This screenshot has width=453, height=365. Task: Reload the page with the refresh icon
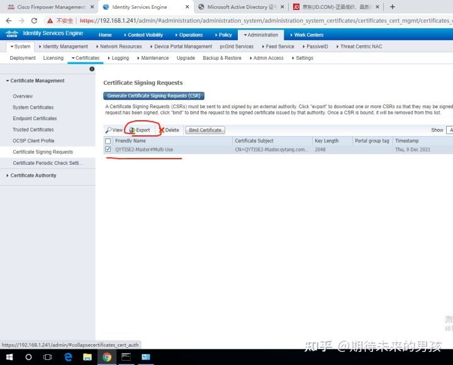coord(34,21)
